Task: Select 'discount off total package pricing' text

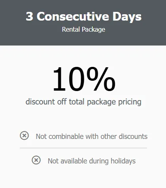Action: click(x=83, y=102)
